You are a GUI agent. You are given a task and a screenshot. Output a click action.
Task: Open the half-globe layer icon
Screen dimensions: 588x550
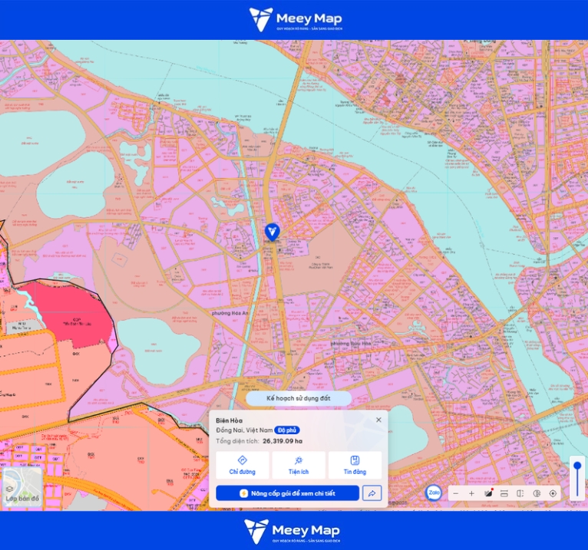pos(537,493)
